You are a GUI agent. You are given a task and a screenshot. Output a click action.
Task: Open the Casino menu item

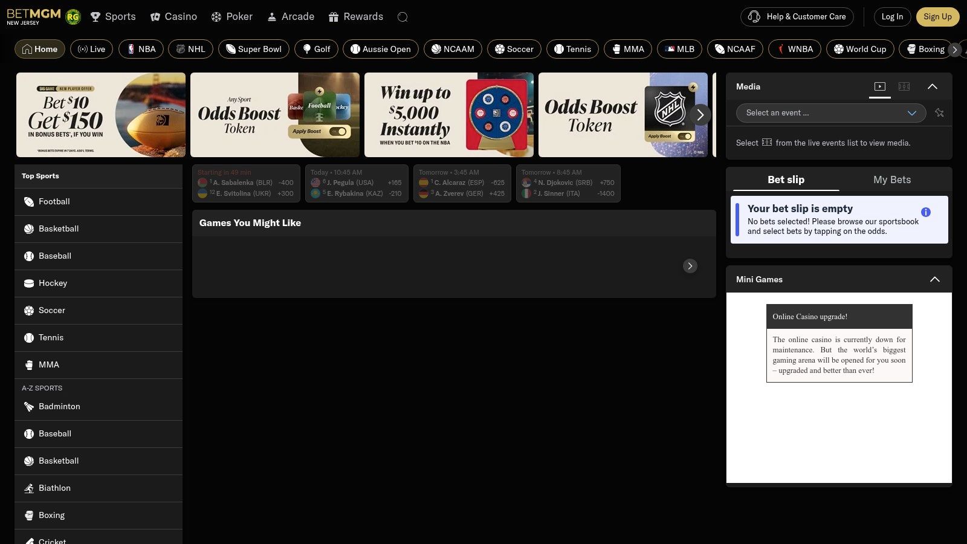click(174, 16)
